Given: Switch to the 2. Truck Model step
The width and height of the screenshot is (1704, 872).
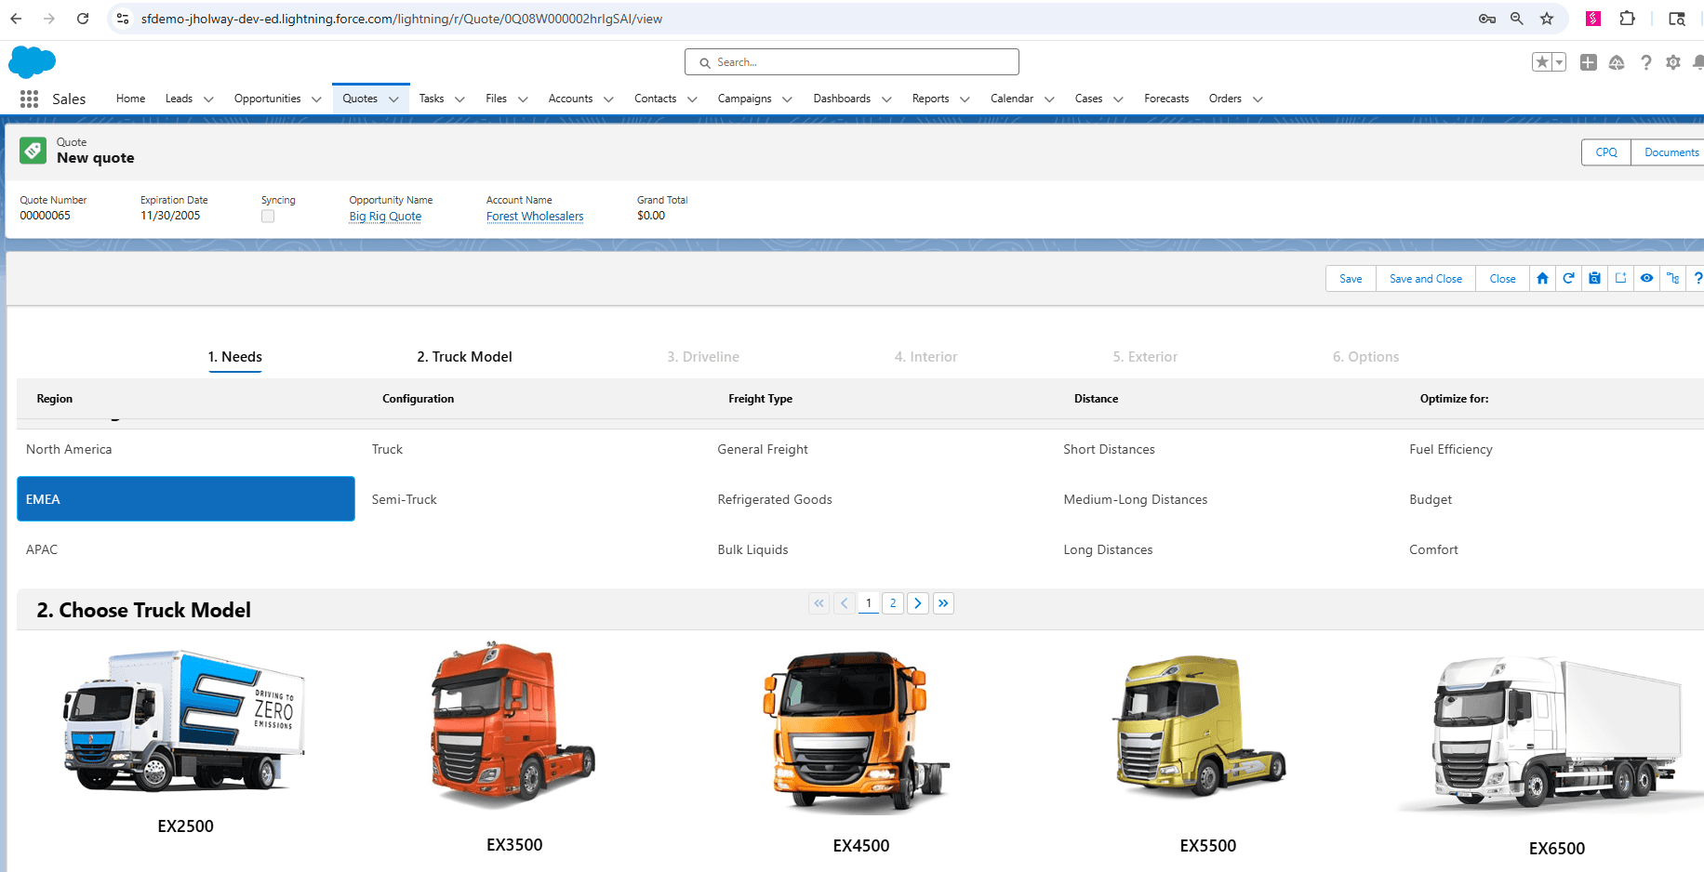Looking at the screenshot, I should [x=464, y=357].
